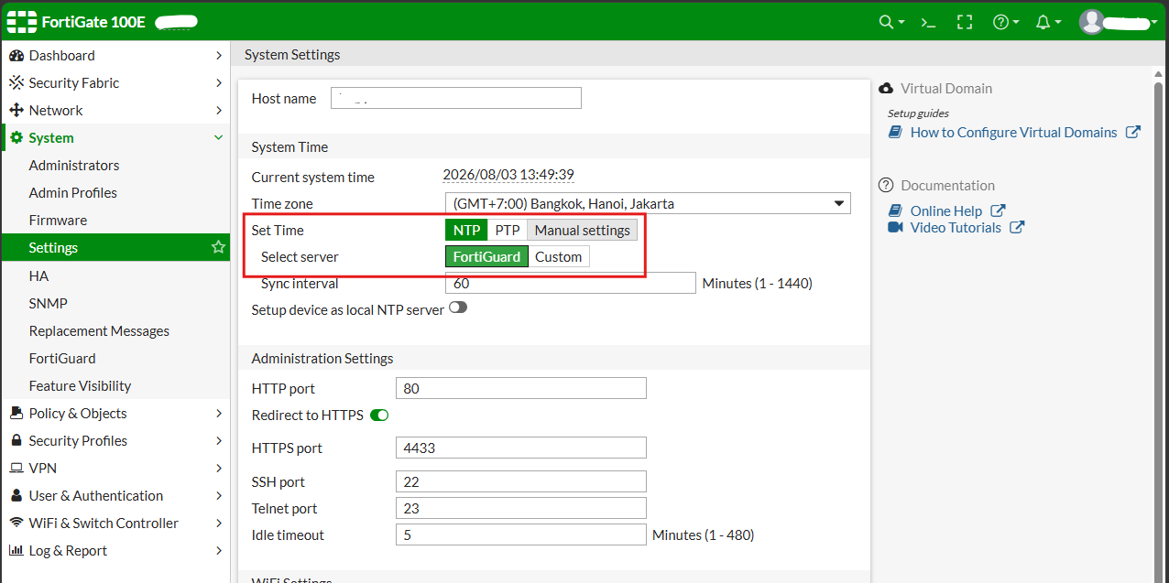Open How to Configure Virtual Domains link
Screen dimensions: 1169x583
pos(1014,132)
